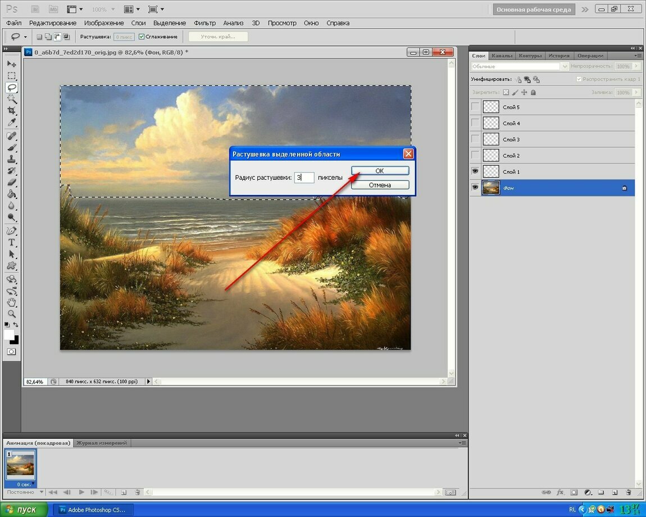Viewport: 646px width, 517px height.
Task: Click Adobe Photoshop taskbar button
Action: click(94, 510)
